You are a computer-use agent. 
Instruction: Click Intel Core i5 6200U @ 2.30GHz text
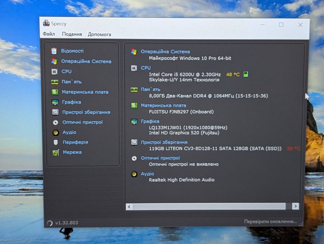pyautogui.click(x=185, y=75)
